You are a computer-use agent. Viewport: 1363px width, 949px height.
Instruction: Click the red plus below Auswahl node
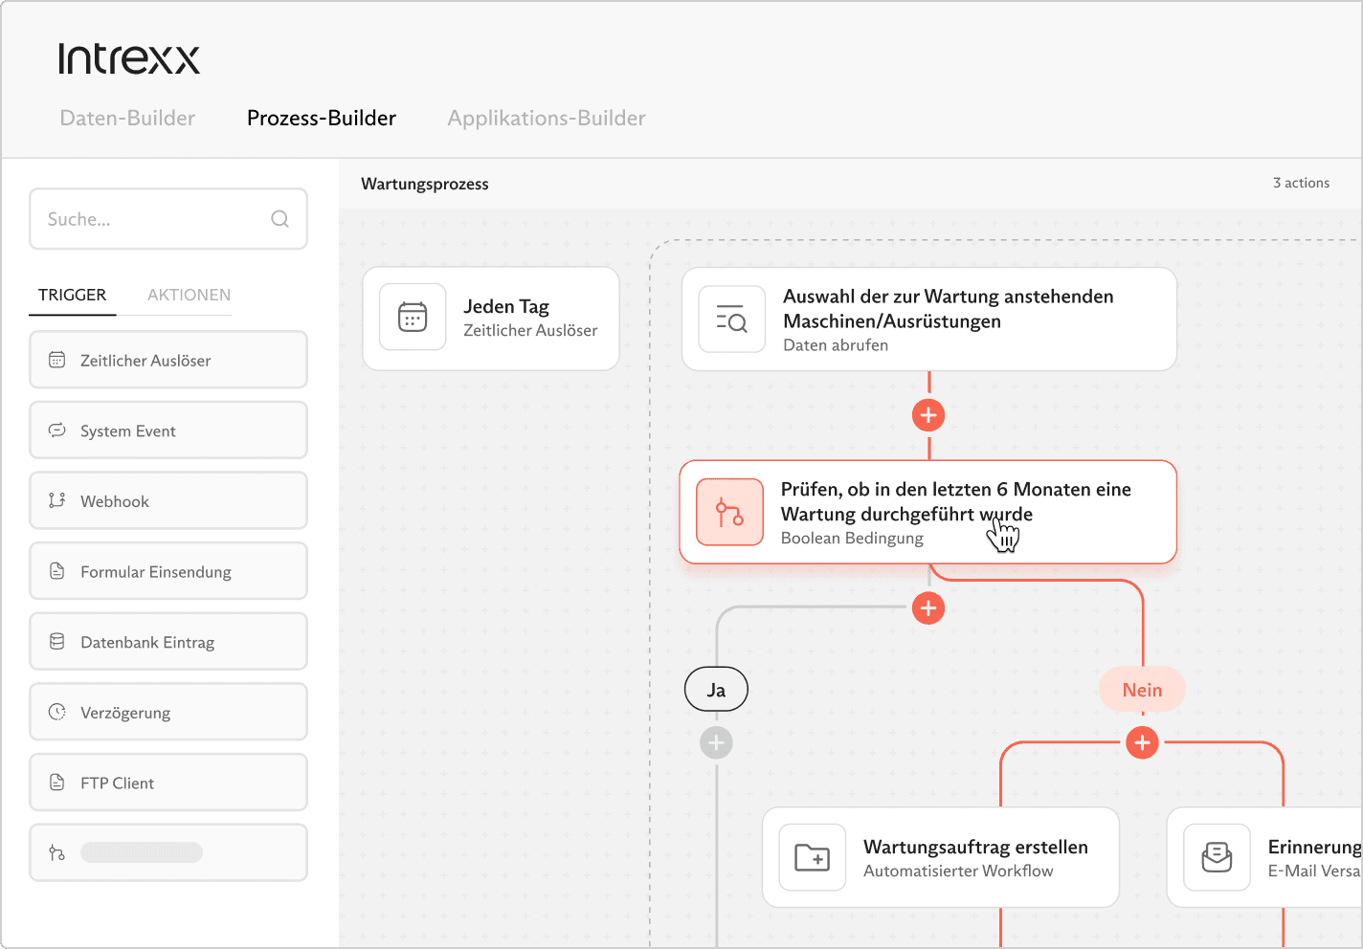click(x=928, y=415)
